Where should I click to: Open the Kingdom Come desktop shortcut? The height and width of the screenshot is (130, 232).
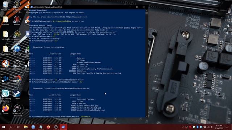17,6
